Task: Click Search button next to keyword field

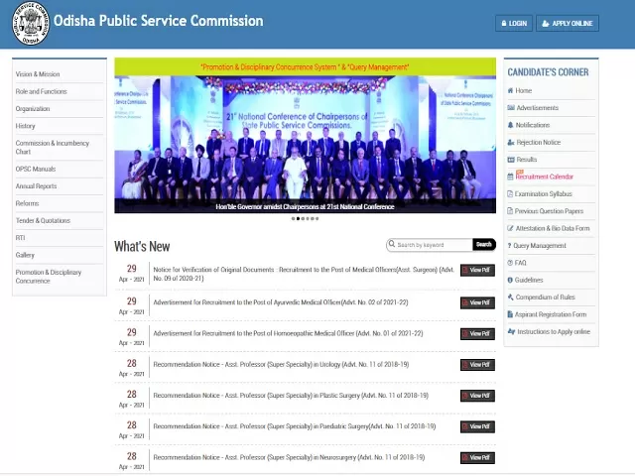Action: (483, 244)
